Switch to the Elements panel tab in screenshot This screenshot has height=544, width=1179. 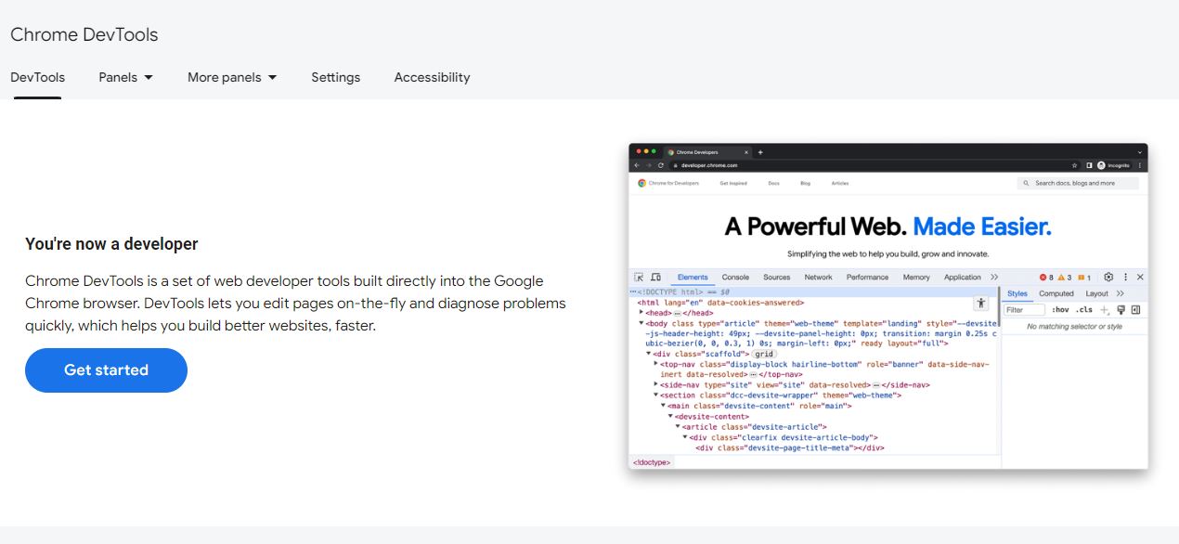693,277
